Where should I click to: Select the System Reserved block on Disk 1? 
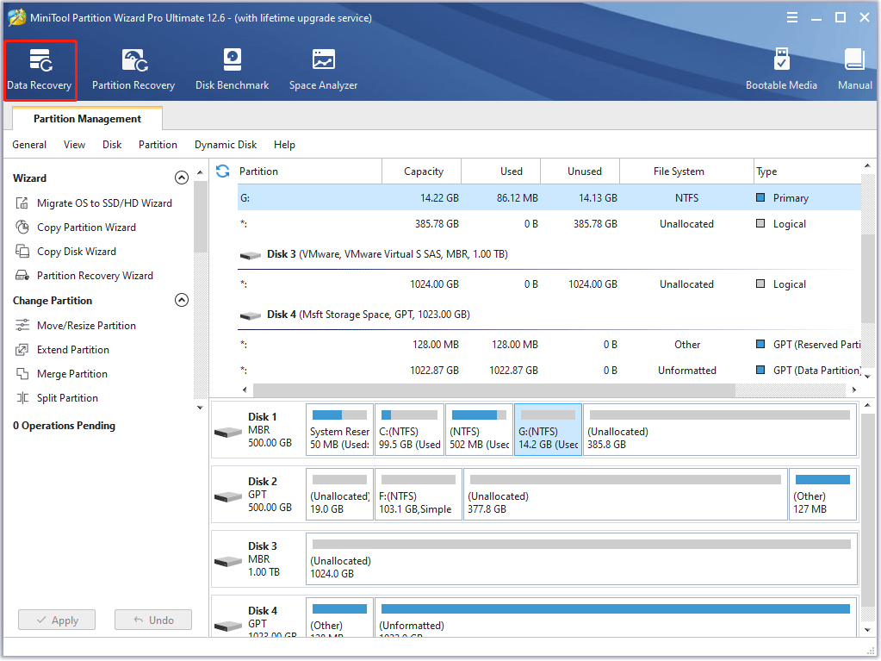pyautogui.click(x=339, y=429)
